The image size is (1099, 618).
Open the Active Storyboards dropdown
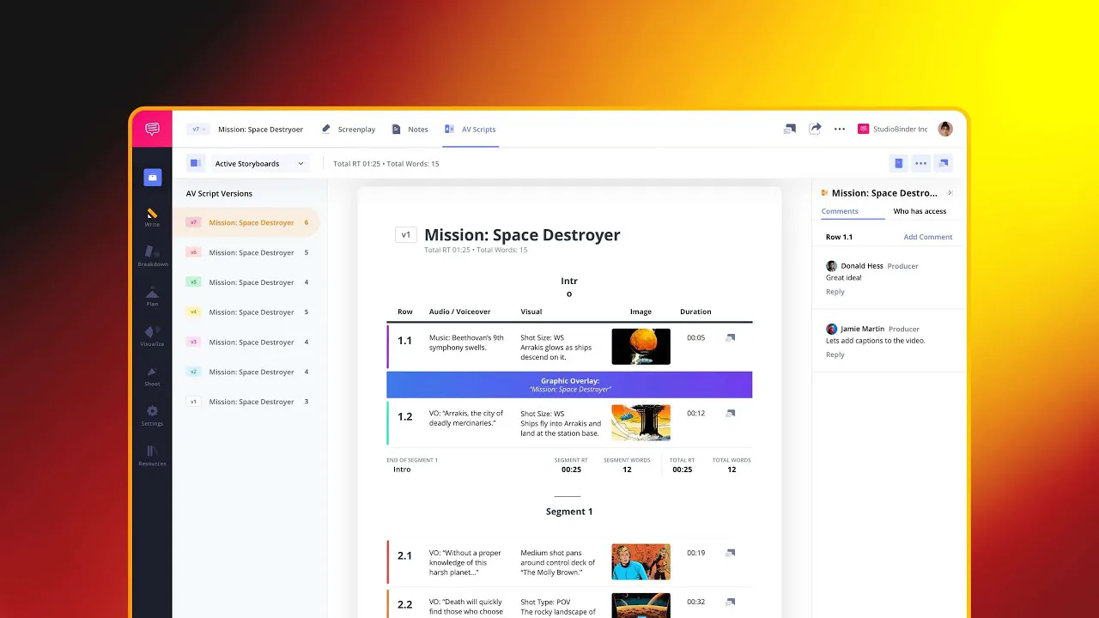[x=259, y=163]
